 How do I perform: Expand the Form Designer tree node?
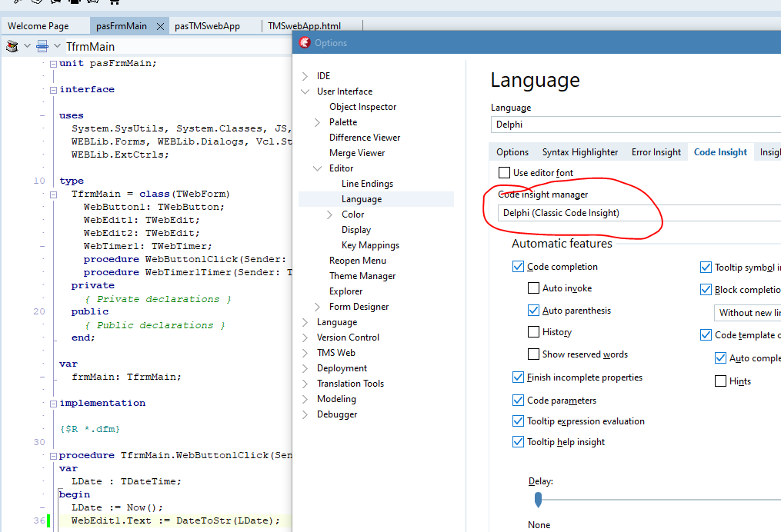(x=317, y=307)
